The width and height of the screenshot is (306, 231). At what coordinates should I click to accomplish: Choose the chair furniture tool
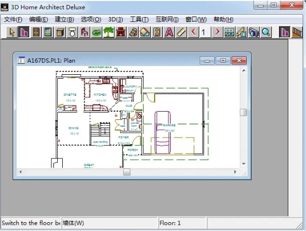[x=84, y=32]
